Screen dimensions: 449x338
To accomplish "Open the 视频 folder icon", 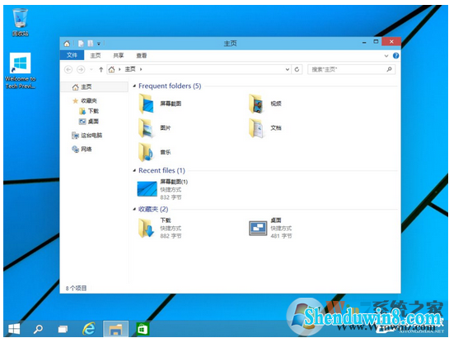I will pos(256,104).
